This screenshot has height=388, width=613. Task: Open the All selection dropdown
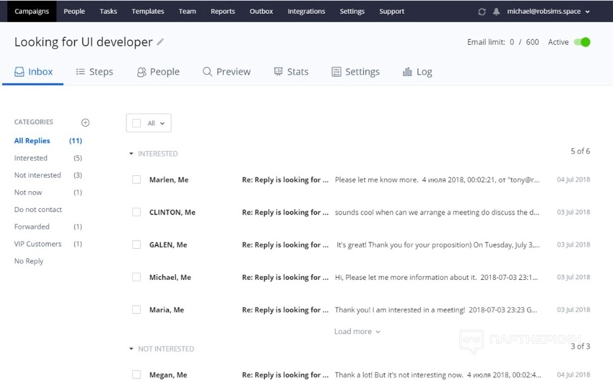tap(161, 123)
